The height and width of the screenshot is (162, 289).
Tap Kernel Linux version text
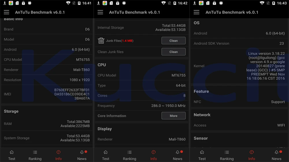click(x=266, y=66)
